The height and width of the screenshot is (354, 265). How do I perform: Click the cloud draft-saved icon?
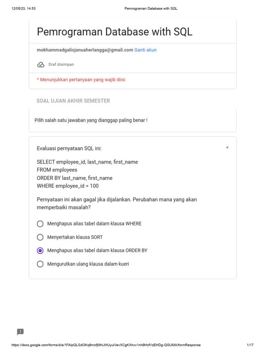41,65
